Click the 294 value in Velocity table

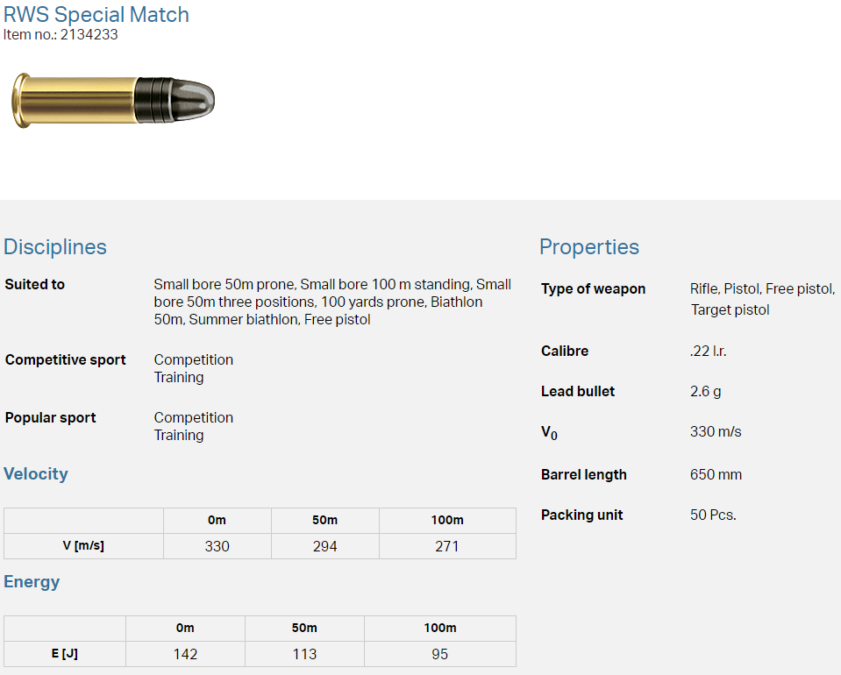click(x=325, y=546)
